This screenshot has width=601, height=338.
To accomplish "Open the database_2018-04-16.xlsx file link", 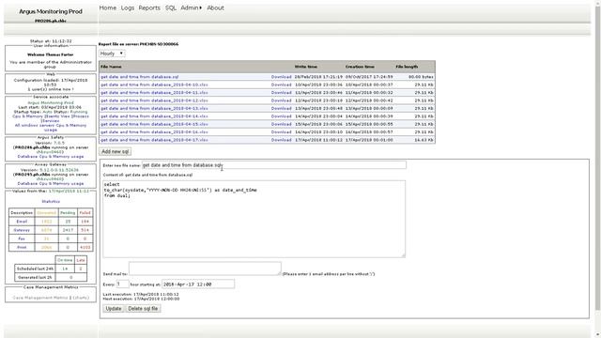I will click(154, 131).
